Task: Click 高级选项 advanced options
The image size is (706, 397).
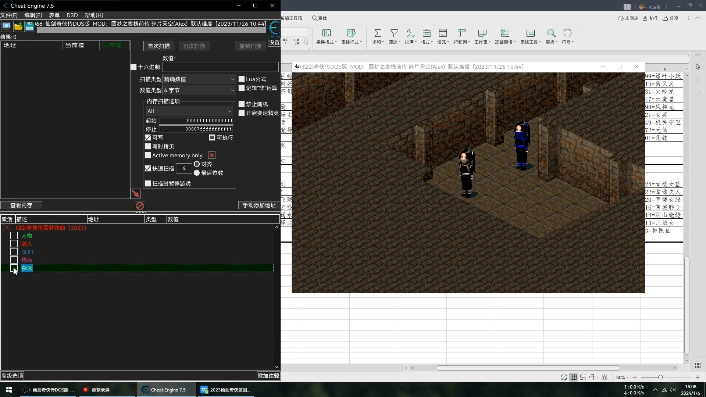Action: coord(12,376)
